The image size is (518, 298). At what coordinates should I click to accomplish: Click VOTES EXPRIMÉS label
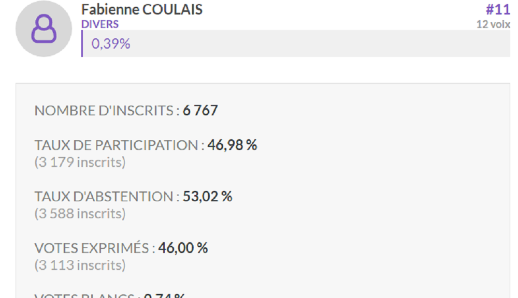pos(95,248)
